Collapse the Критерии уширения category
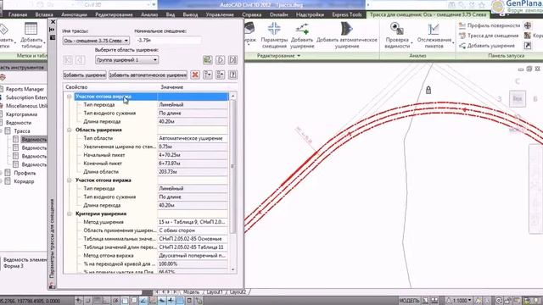 tap(70, 213)
